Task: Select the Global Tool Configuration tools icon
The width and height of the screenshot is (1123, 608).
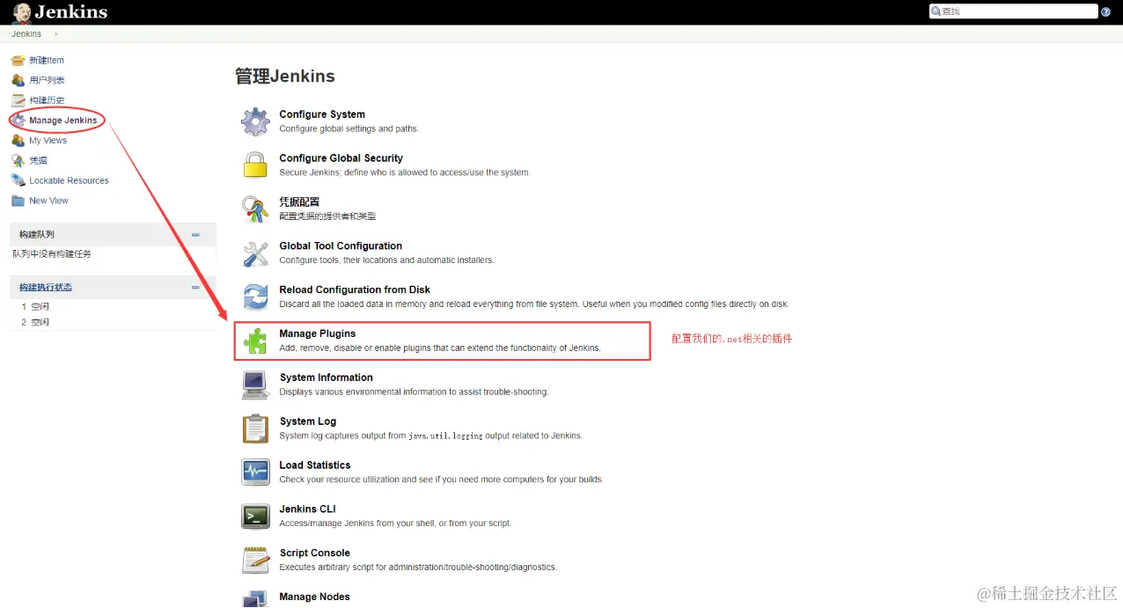Action: click(255, 253)
